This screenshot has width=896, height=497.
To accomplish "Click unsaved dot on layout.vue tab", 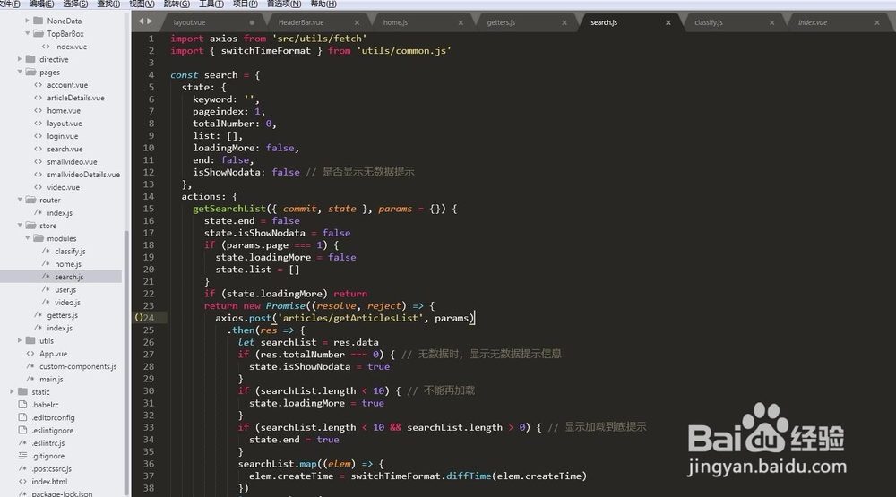I will [x=252, y=23].
